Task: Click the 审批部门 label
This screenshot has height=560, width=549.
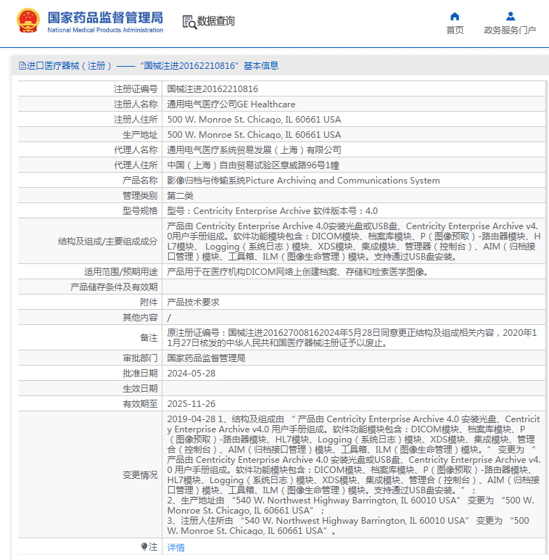Action: coord(140,358)
